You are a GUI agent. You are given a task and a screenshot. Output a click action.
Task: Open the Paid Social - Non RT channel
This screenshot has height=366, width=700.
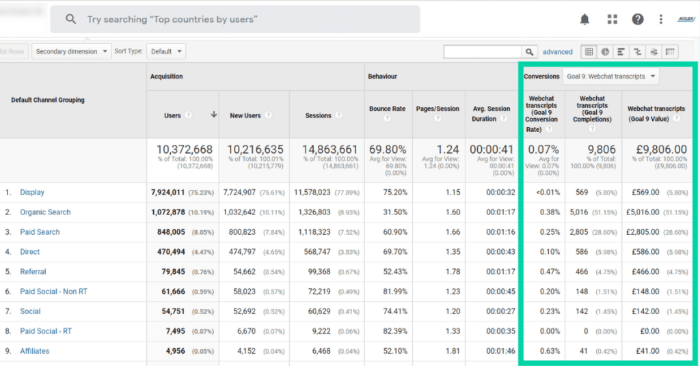pos(53,292)
